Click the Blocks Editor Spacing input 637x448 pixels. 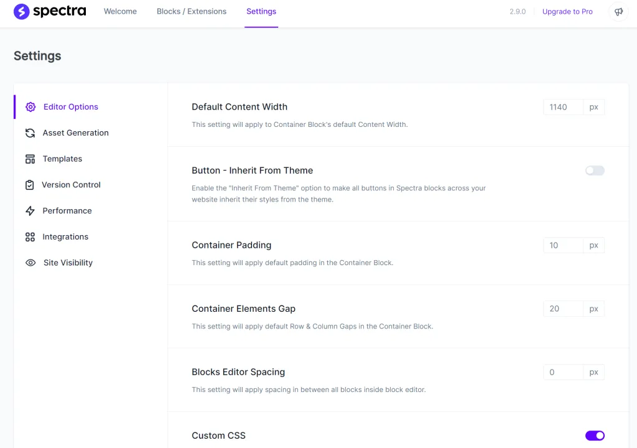pos(563,373)
